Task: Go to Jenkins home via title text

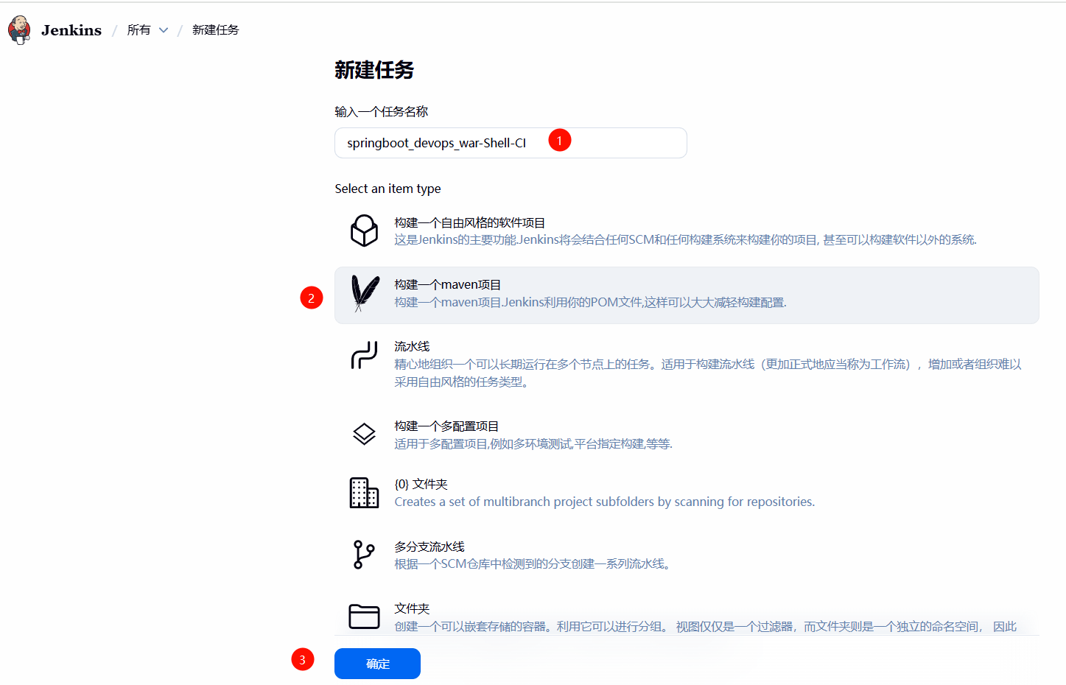Action: 71,30
